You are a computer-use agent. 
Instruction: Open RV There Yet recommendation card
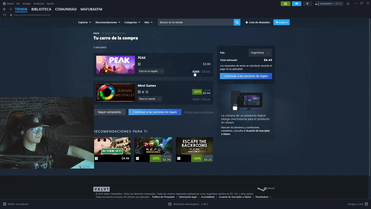[112, 149]
